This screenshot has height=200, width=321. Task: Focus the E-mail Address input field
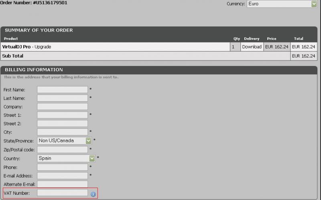pos(63,176)
